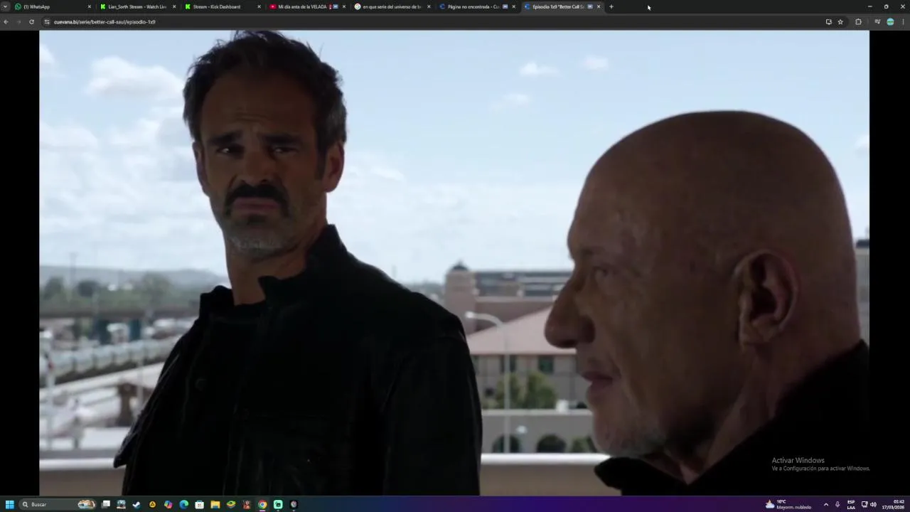Open Microsoft Edge from the taskbar
This screenshot has height=512, width=910.
(184, 504)
